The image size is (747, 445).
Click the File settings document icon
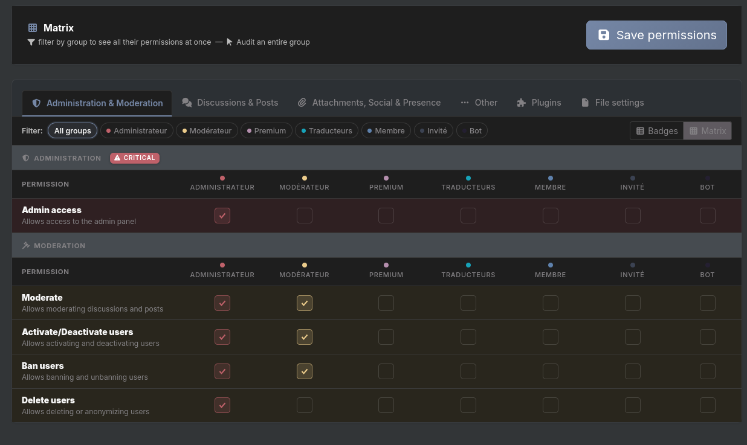[585, 103]
